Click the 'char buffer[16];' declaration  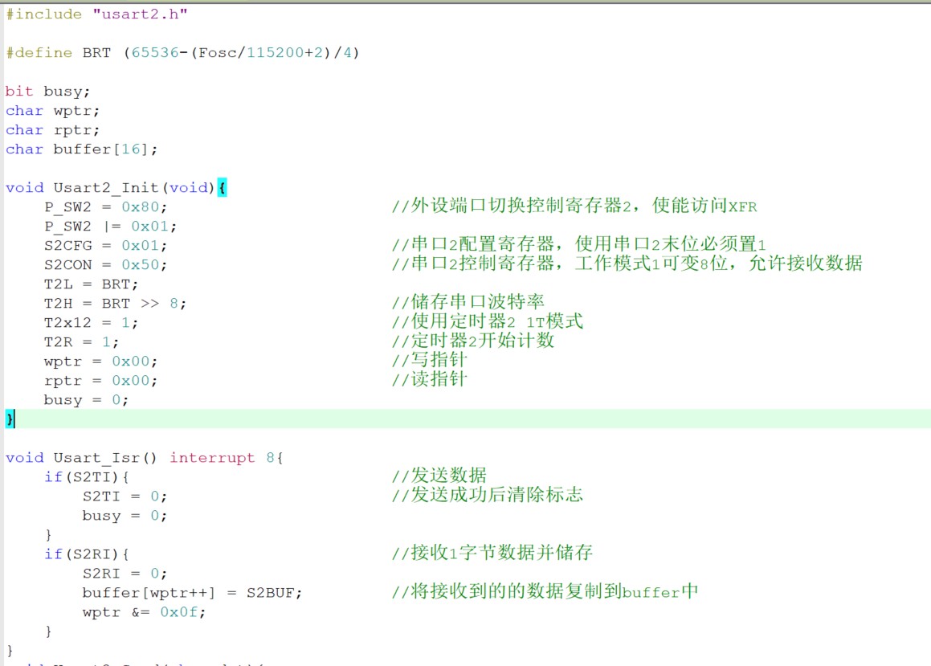coord(81,149)
